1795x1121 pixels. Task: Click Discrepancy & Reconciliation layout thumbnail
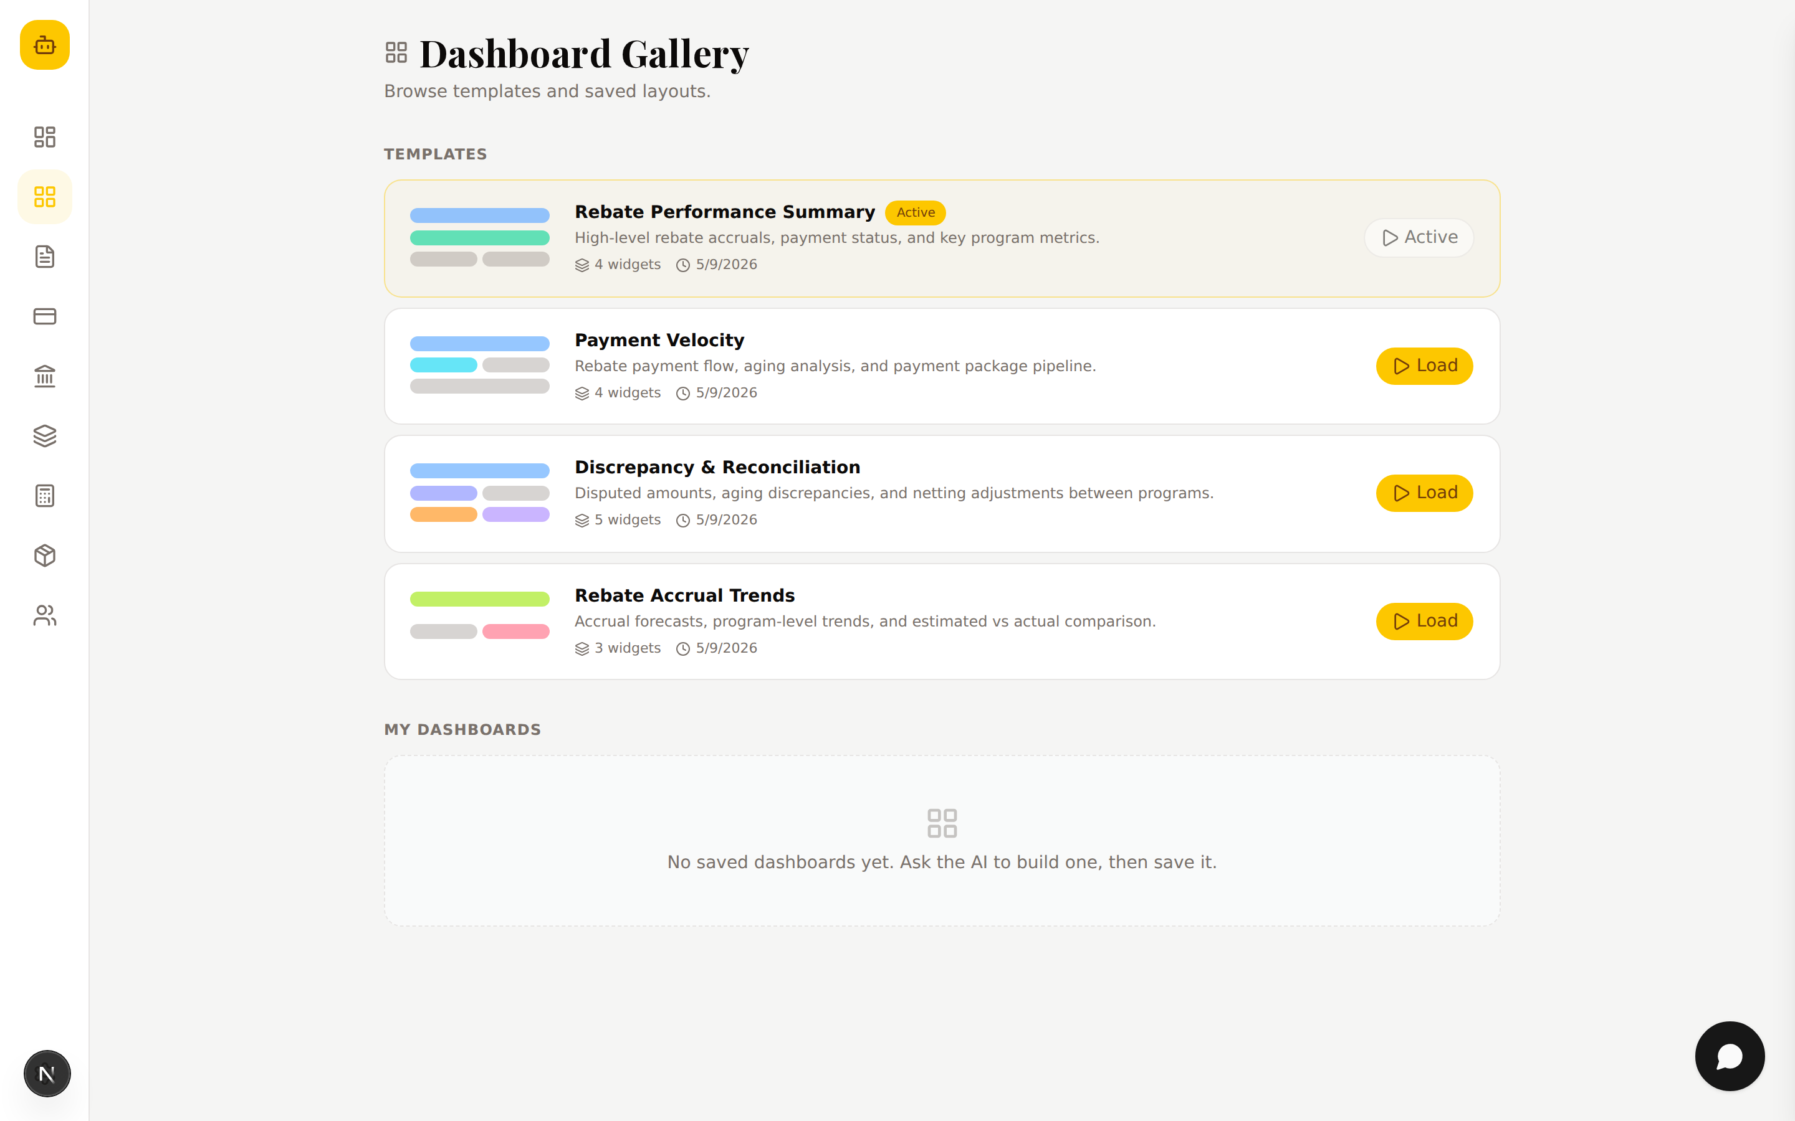point(480,492)
